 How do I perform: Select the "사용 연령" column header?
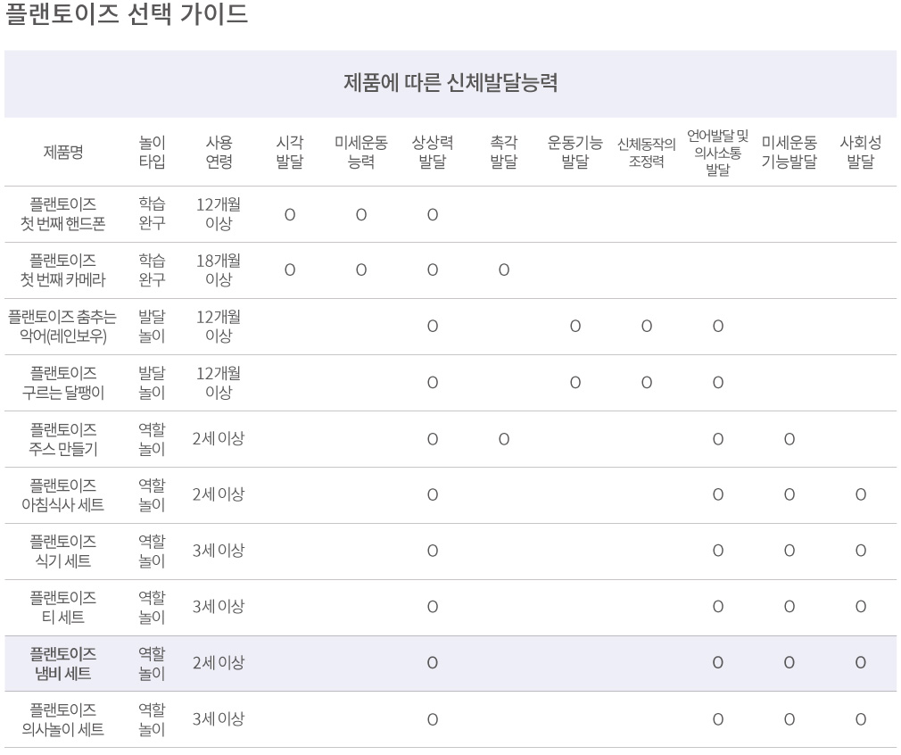point(219,152)
